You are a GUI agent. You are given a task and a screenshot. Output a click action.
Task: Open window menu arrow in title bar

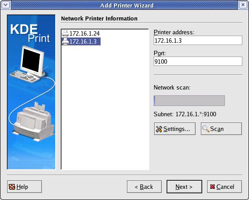[x=6, y=5]
